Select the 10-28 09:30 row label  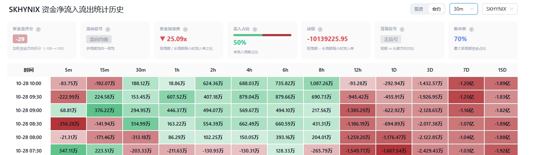(29, 97)
